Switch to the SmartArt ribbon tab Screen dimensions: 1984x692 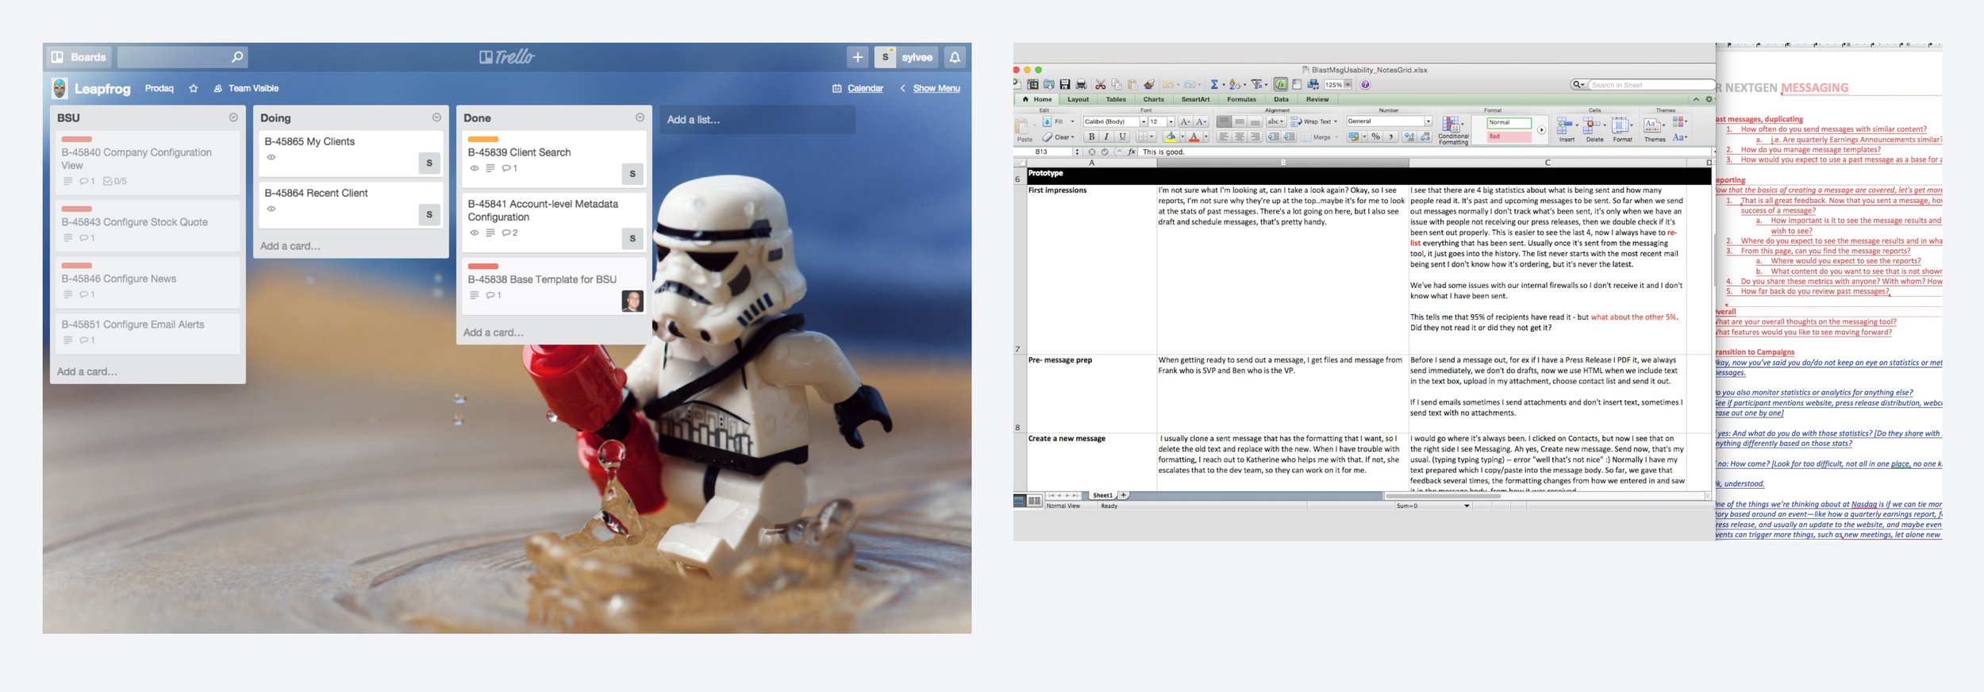click(1195, 99)
